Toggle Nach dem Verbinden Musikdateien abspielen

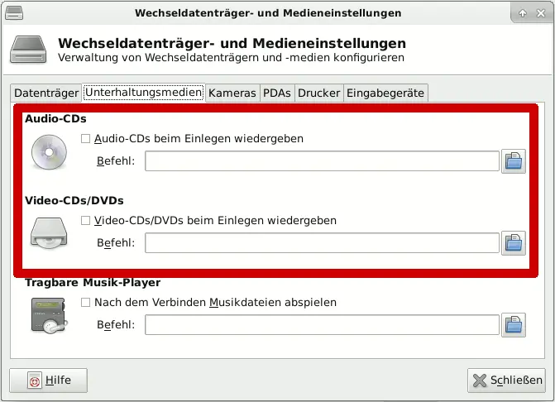point(85,303)
